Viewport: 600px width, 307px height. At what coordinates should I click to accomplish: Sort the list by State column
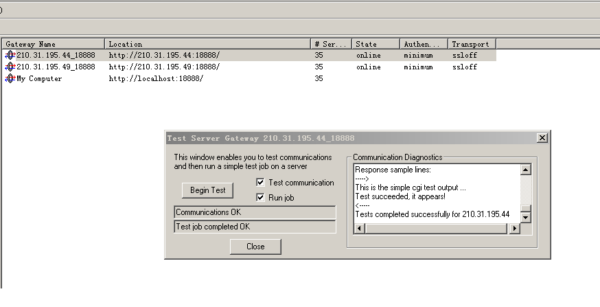pyautogui.click(x=376, y=44)
